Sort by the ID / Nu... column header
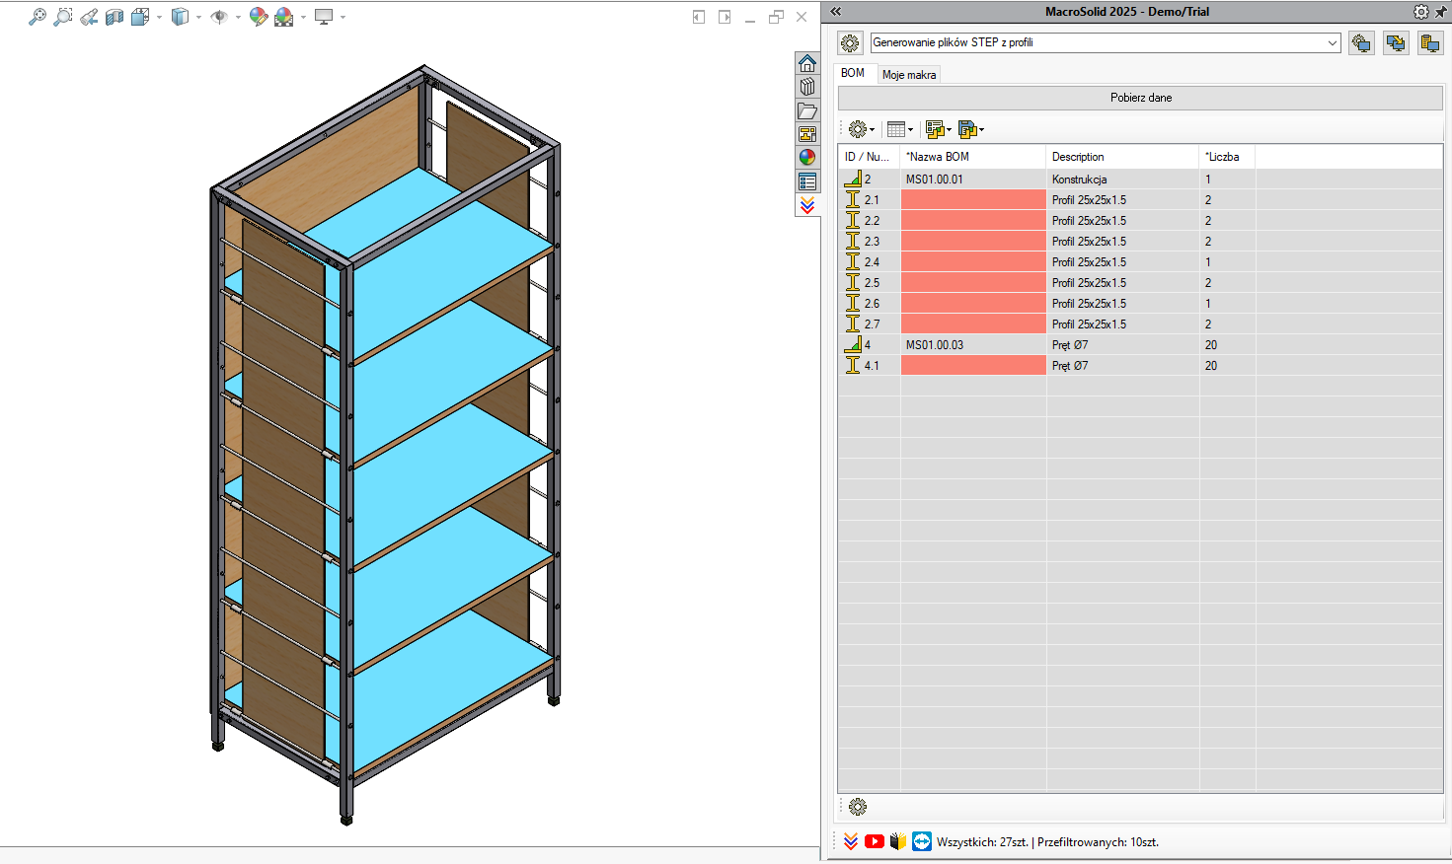The width and height of the screenshot is (1452, 864). tap(869, 157)
